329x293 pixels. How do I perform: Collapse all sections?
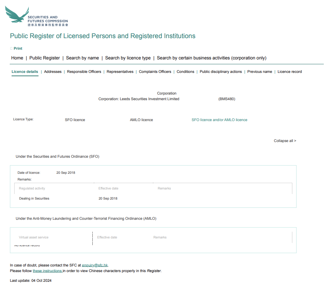pos(285,141)
